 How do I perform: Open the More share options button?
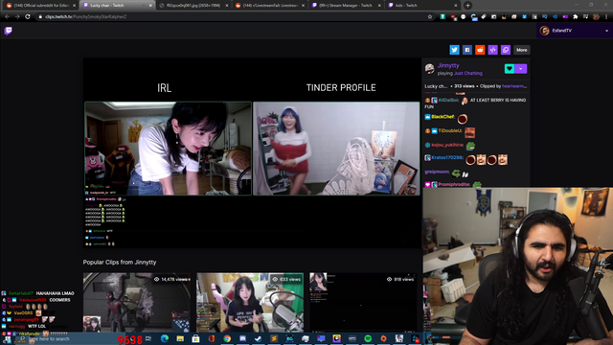[521, 50]
